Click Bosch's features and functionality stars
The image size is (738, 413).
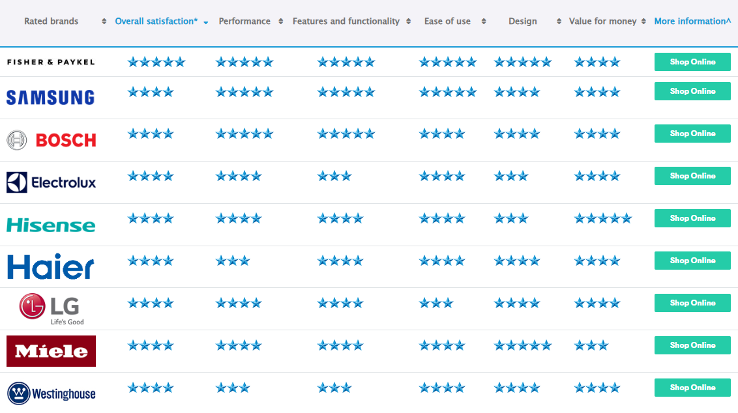(346, 134)
